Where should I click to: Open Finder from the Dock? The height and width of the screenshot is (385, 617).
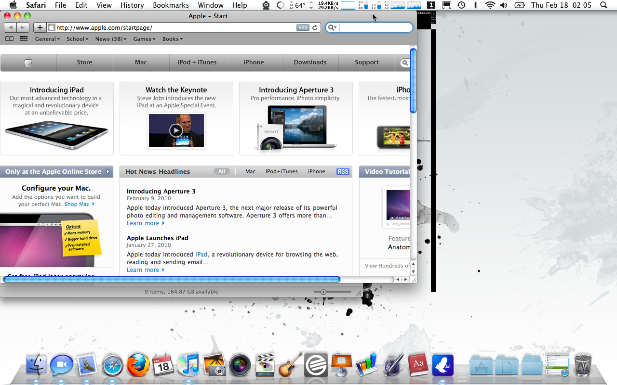[36, 365]
